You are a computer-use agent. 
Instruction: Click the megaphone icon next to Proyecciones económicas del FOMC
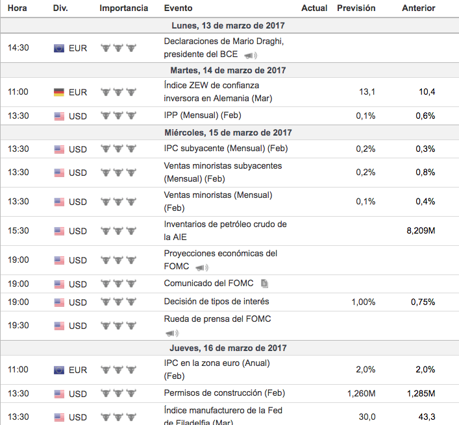click(201, 267)
